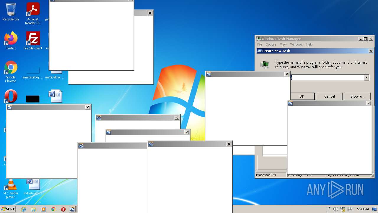Open Google Chrome desktop shortcut
Image resolution: width=378 pixels, height=213 pixels.
point(11,72)
